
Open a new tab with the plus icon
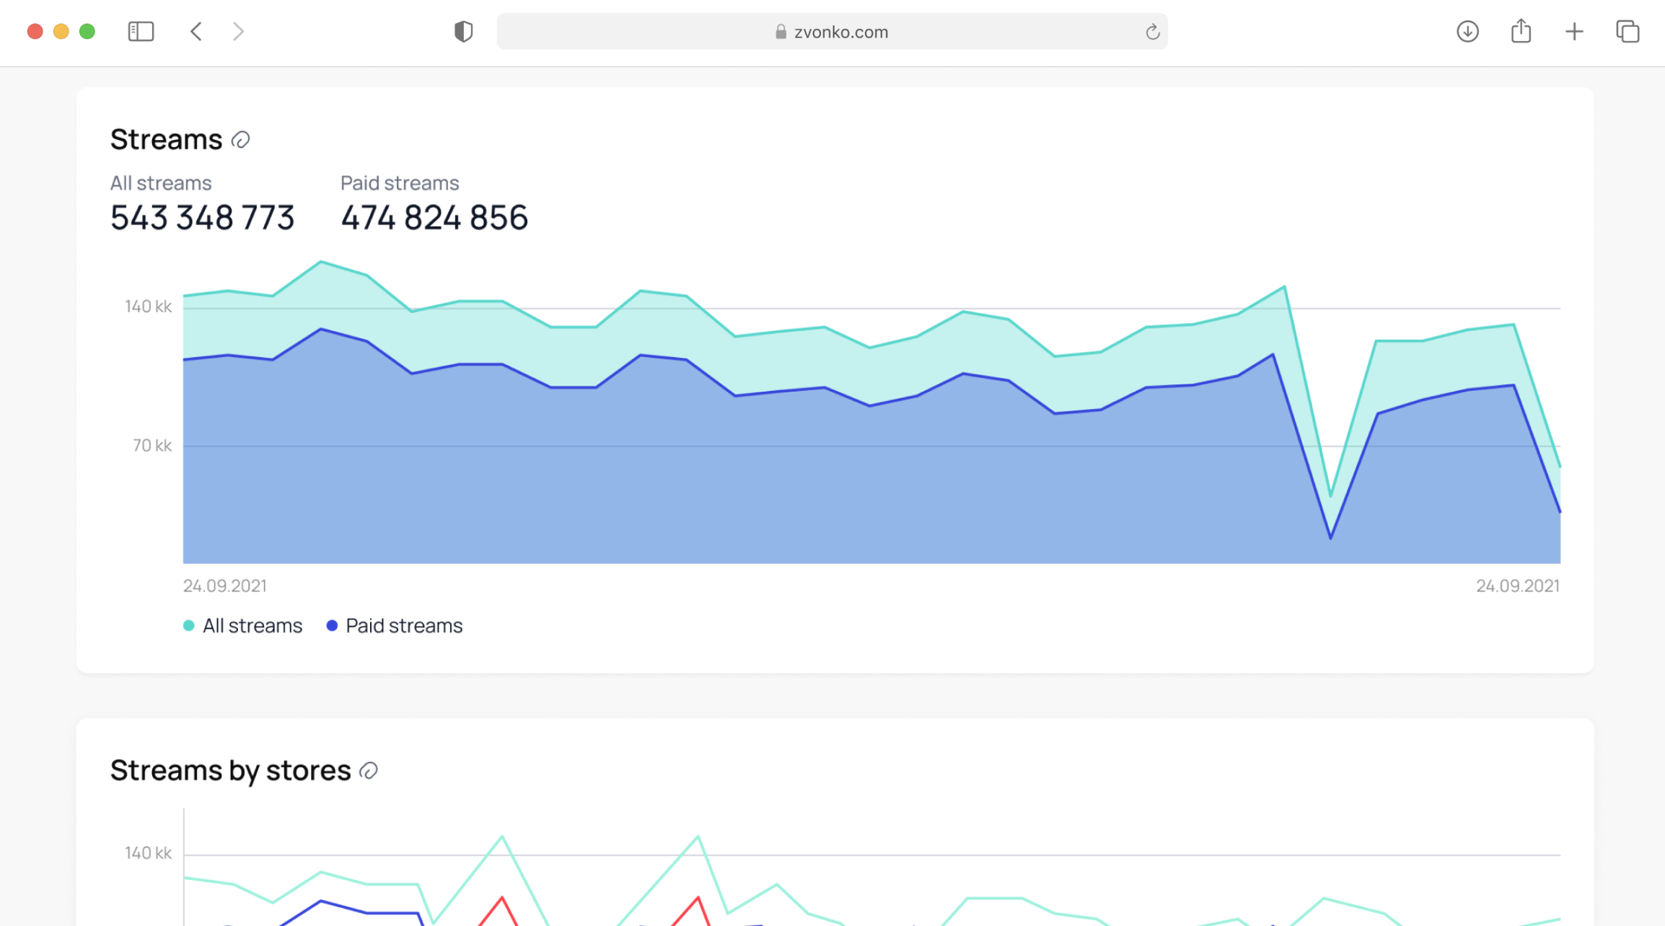point(1574,32)
